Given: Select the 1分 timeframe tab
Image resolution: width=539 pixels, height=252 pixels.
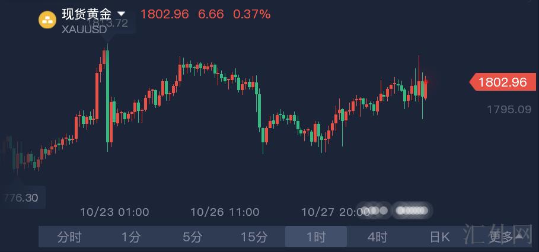Looking at the screenshot, I should click(x=131, y=237).
